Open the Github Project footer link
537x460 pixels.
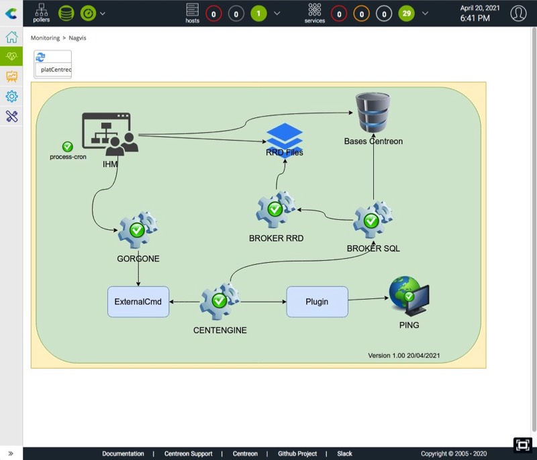point(297,454)
